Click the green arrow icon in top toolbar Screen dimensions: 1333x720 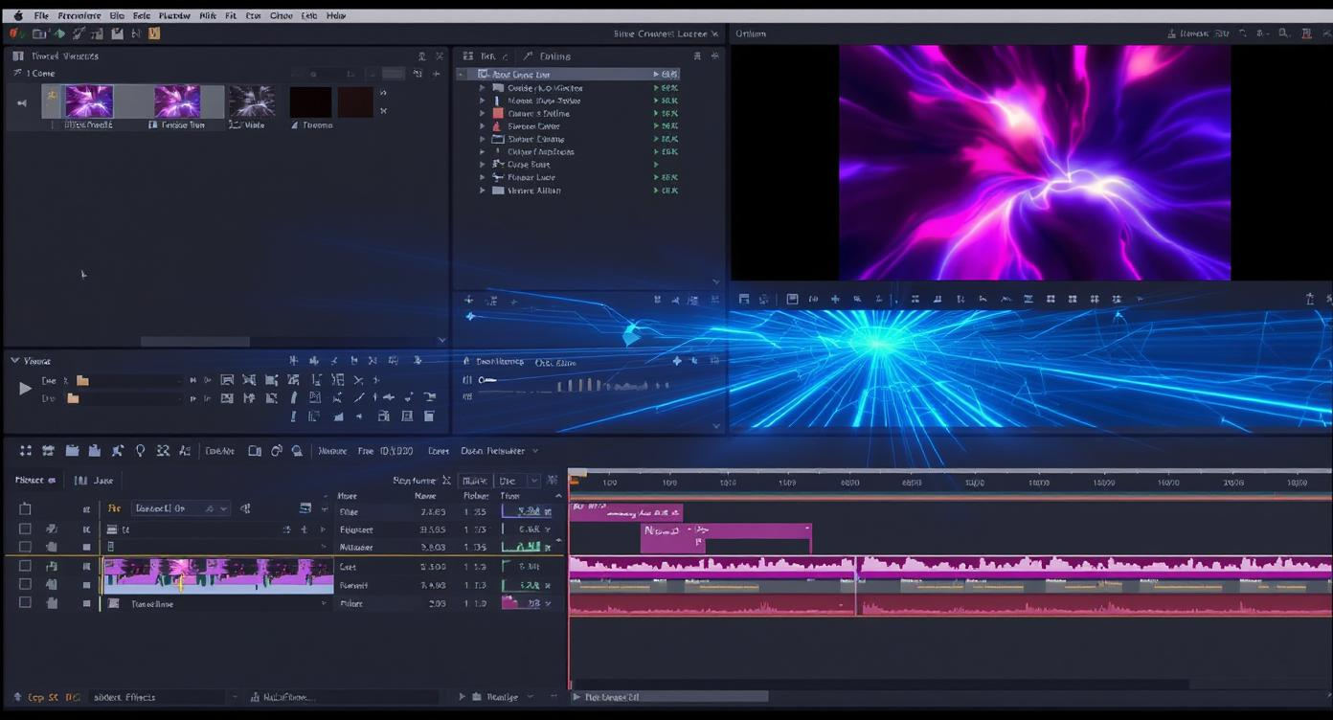58,34
